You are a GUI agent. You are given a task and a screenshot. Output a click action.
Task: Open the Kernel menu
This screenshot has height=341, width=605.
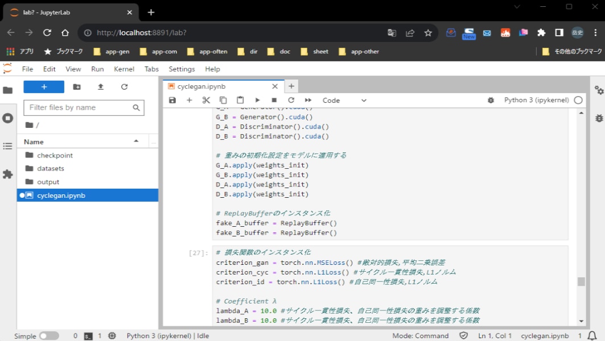coord(124,69)
